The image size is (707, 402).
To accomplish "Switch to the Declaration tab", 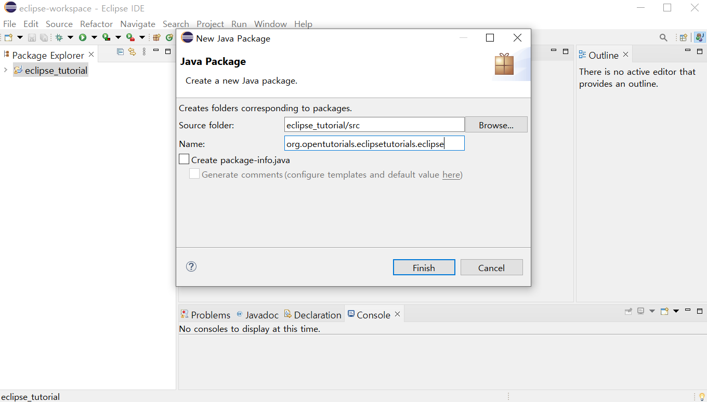I will pyautogui.click(x=312, y=314).
